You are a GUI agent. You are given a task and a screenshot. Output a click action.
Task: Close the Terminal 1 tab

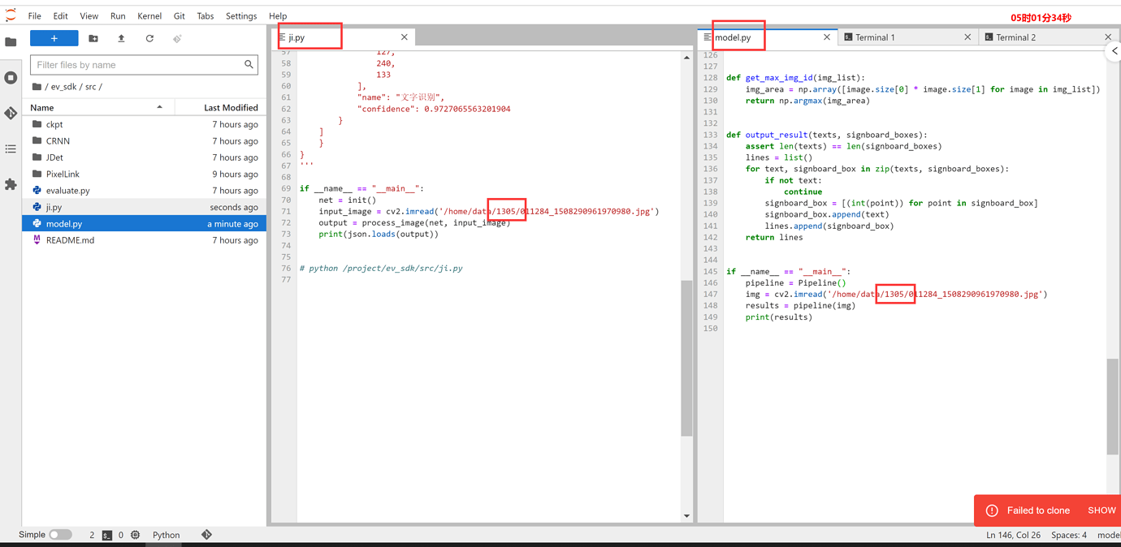click(x=967, y=37)
